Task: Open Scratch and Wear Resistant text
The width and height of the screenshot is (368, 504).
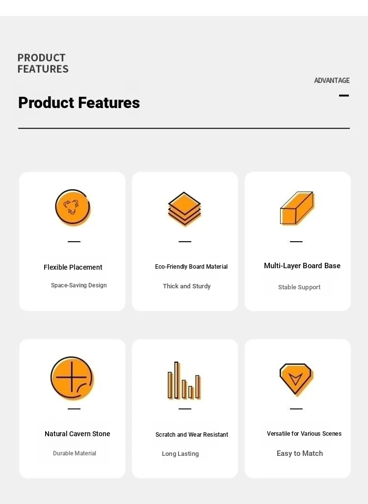Action: point(192,435)
